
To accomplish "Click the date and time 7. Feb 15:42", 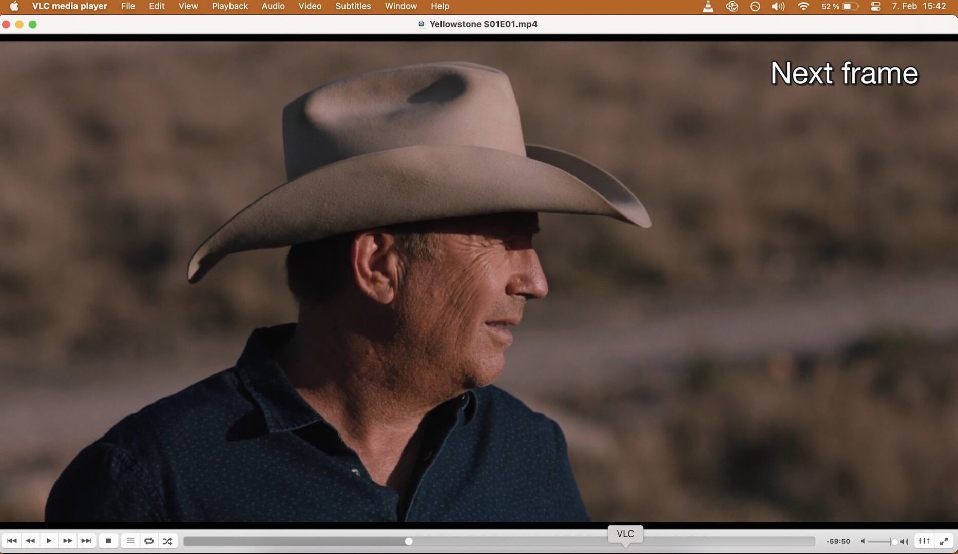I will pos(919,6).
